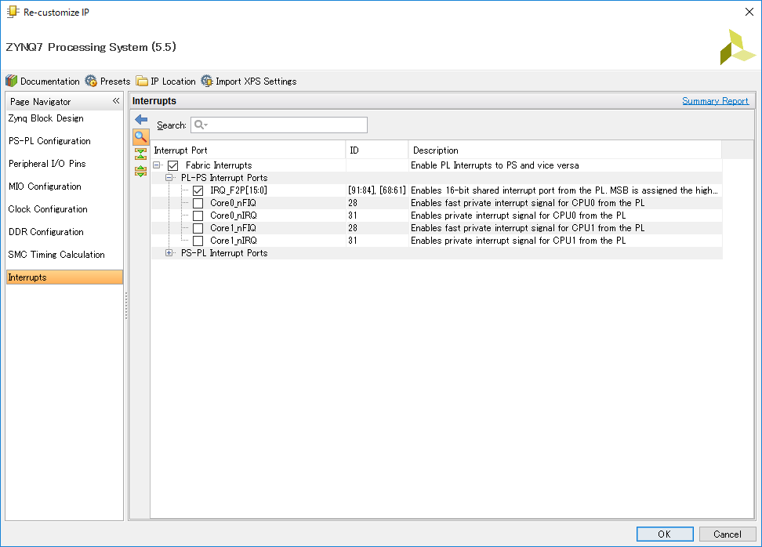Click the Core0_nFIQ CPU0 fast interrupt description
762x547 pixels.
click(x=528, y=203)
